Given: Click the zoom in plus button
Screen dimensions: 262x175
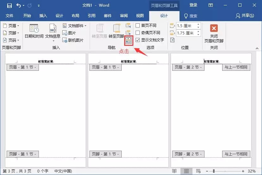Looking at the screenshot, I should 243,171.
